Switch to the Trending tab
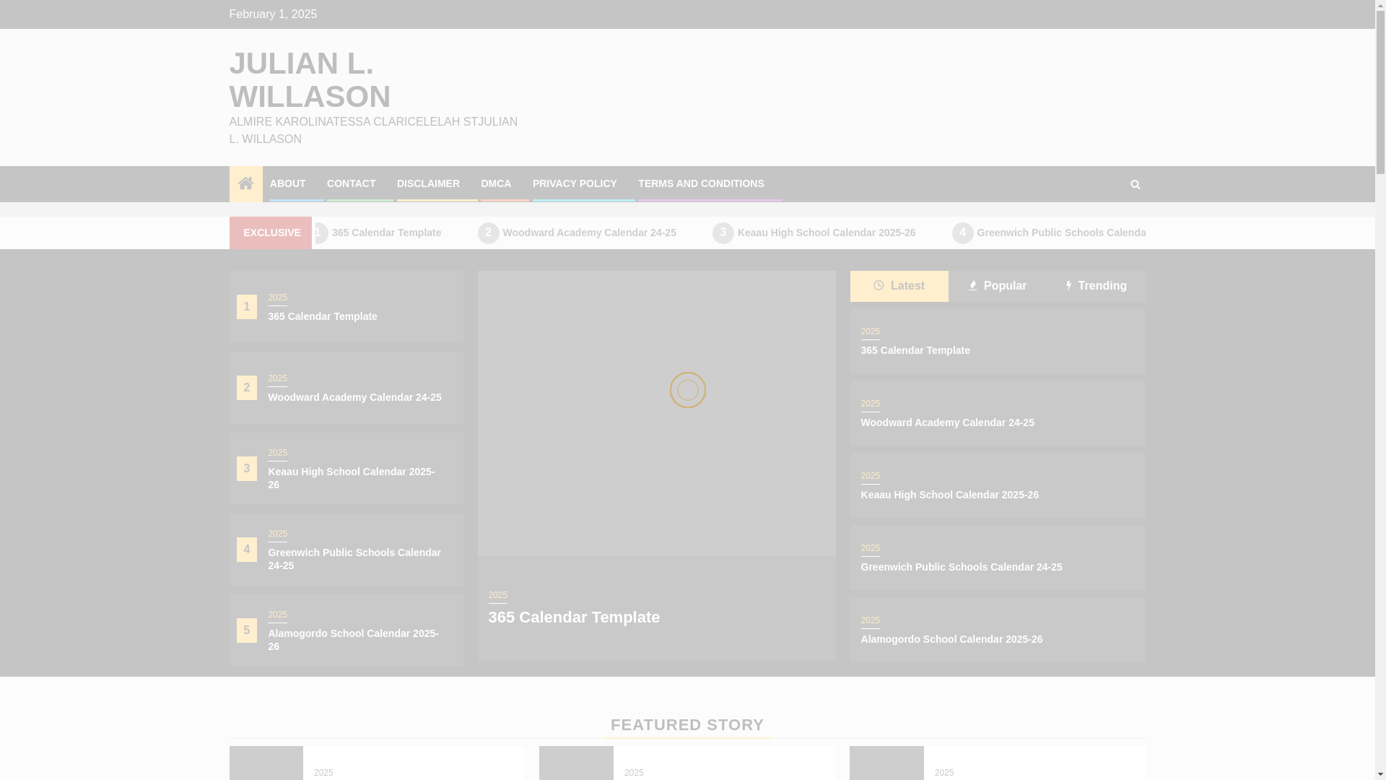Screen dimensions: 1386x780 click(x=1096, y=286)
